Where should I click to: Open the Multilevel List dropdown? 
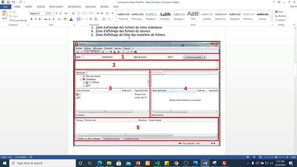pyautogui.click(x=94, y=13)
